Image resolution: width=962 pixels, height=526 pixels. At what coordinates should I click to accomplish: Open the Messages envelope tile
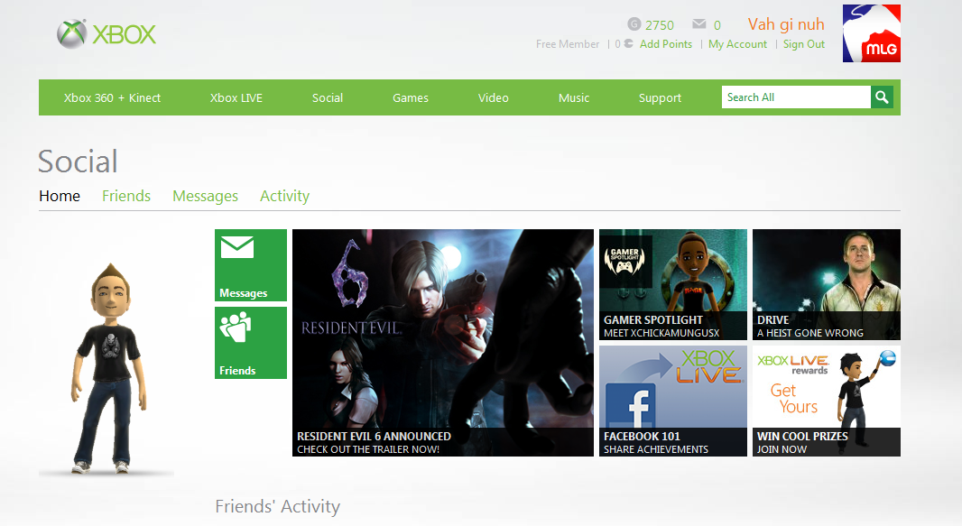tap(250, 265)
